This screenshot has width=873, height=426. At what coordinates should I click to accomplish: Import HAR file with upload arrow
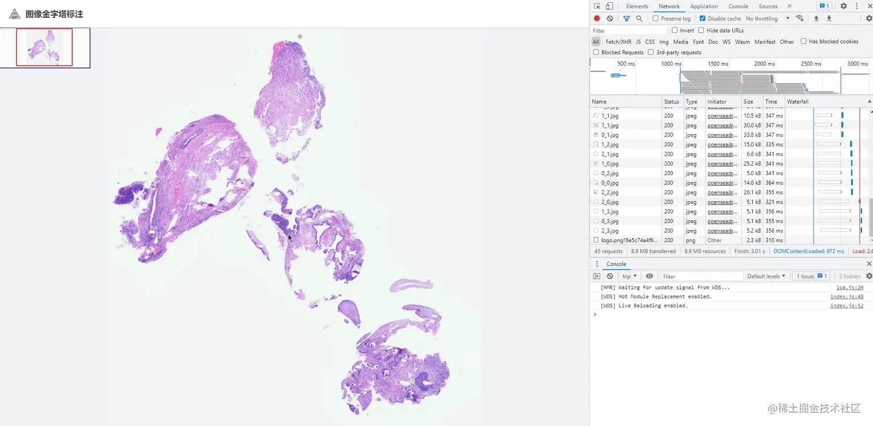point(816,18)
